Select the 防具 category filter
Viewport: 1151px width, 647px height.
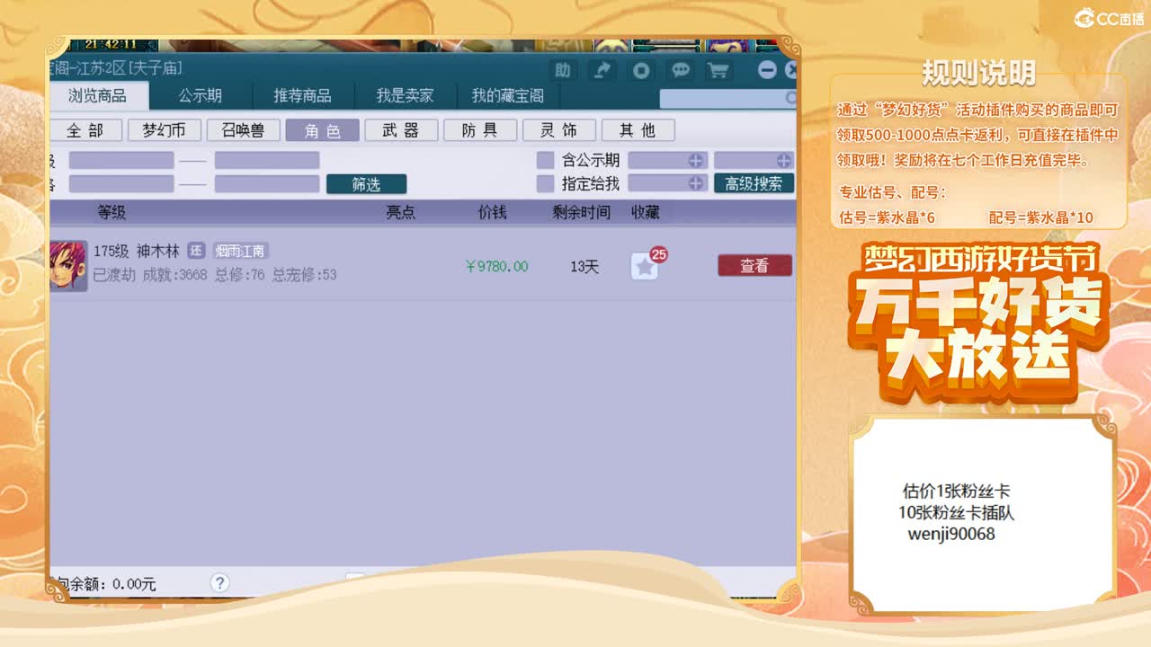pyautogui.click(x=480, y=130)
